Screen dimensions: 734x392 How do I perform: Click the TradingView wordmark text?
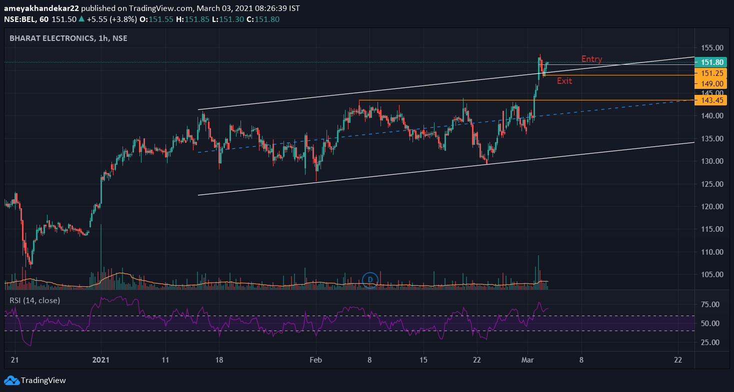coord(43,381)
